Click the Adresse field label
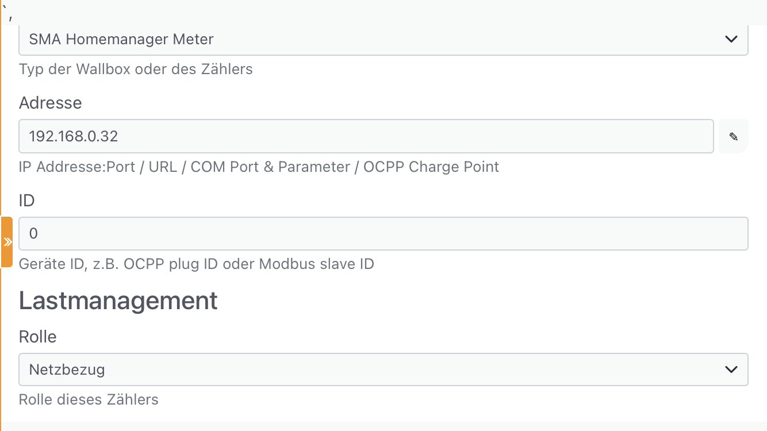The height and width of the screenshot is (431, 767). coord(51,103)
